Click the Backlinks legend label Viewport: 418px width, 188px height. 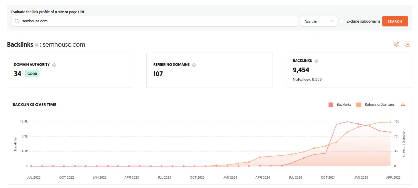click(x=344, y=105)
